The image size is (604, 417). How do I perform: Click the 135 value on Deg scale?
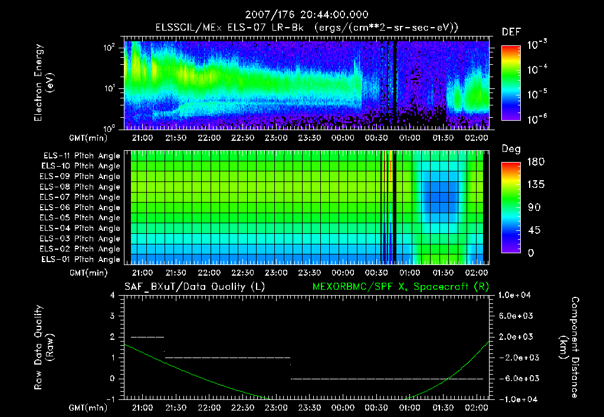tap(536, 185)
